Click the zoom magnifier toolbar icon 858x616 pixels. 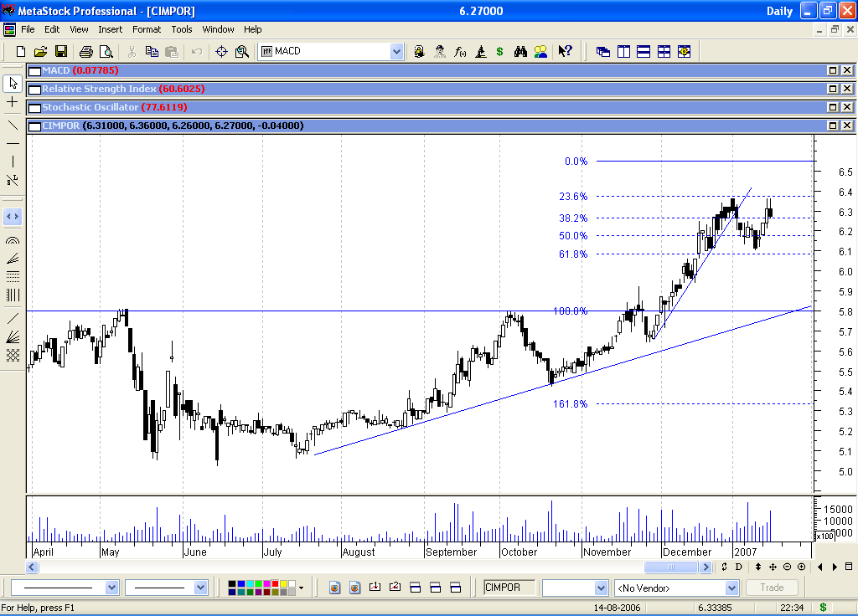pos(242,51)
